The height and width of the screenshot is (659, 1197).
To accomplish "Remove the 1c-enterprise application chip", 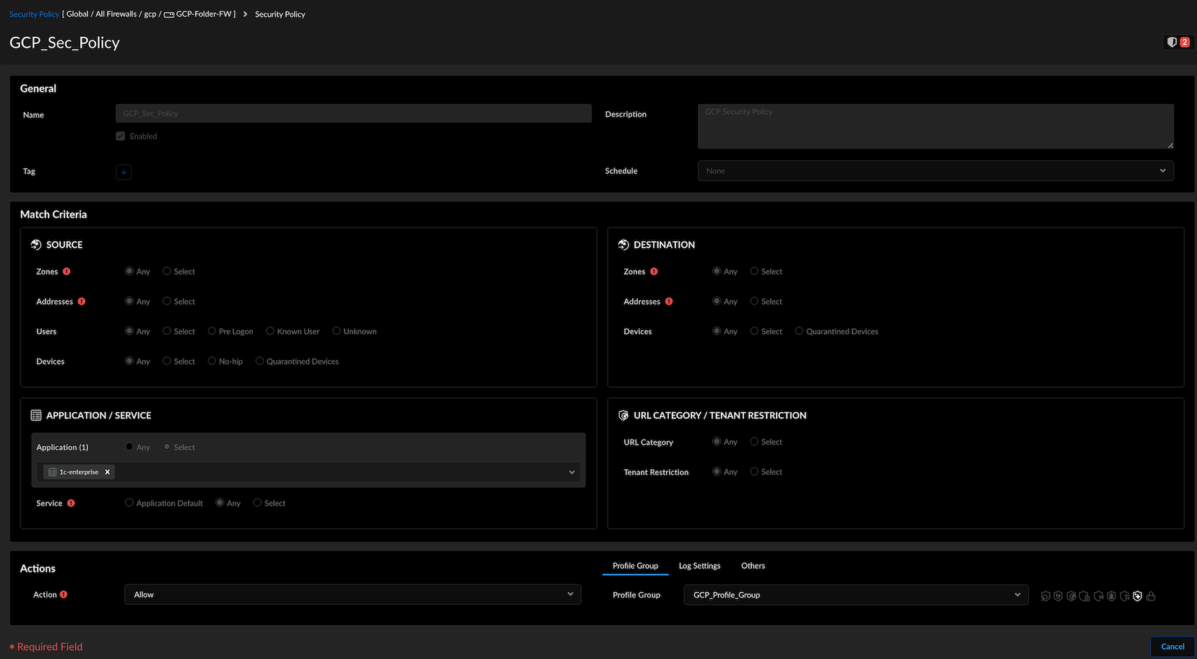I will pyautogui.click(x=108, y=472).
